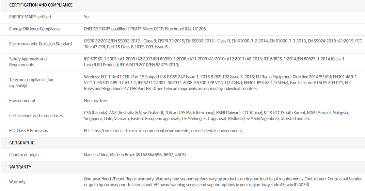The image size is (365, 191).
Task: Click the Mercury-free value
Action: 95,101
